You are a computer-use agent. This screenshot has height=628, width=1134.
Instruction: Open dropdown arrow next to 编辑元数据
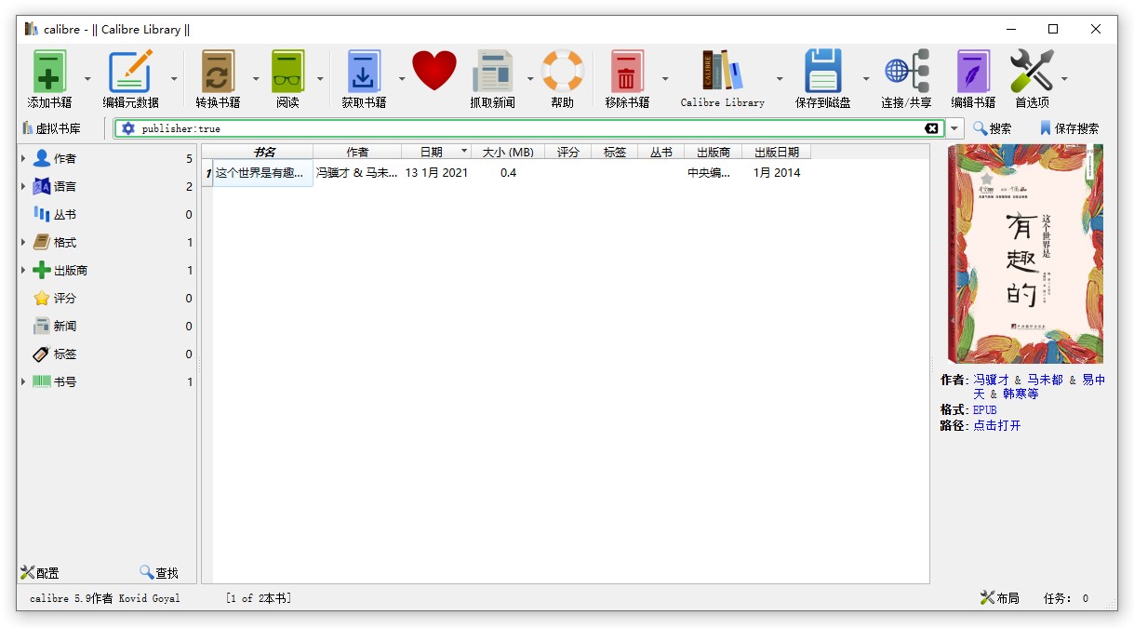click(x=174, y=78)
